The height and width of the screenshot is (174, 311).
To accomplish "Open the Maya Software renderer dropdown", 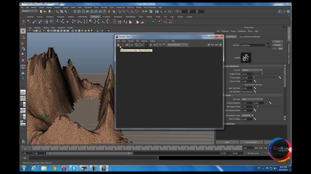I will [177, 45].
